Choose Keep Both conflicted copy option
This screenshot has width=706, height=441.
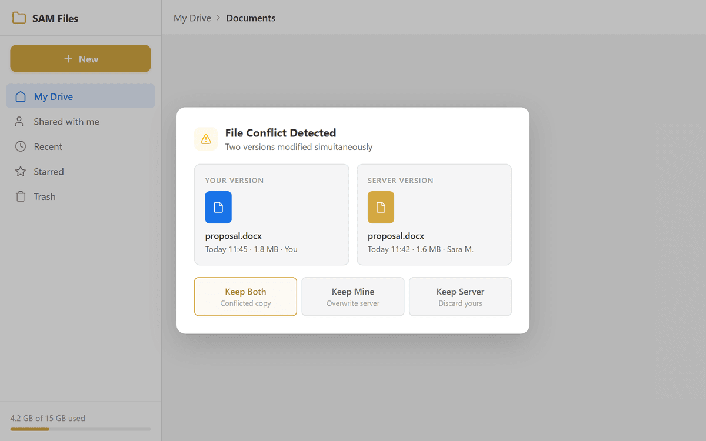(x=245, y=297)
